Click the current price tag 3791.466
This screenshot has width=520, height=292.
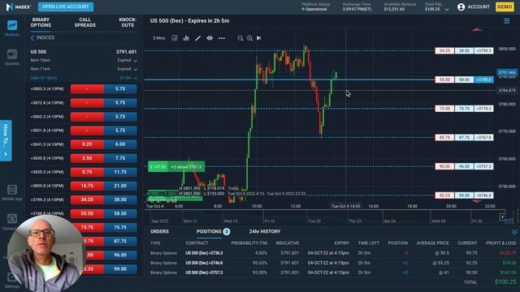pos(507,72)
